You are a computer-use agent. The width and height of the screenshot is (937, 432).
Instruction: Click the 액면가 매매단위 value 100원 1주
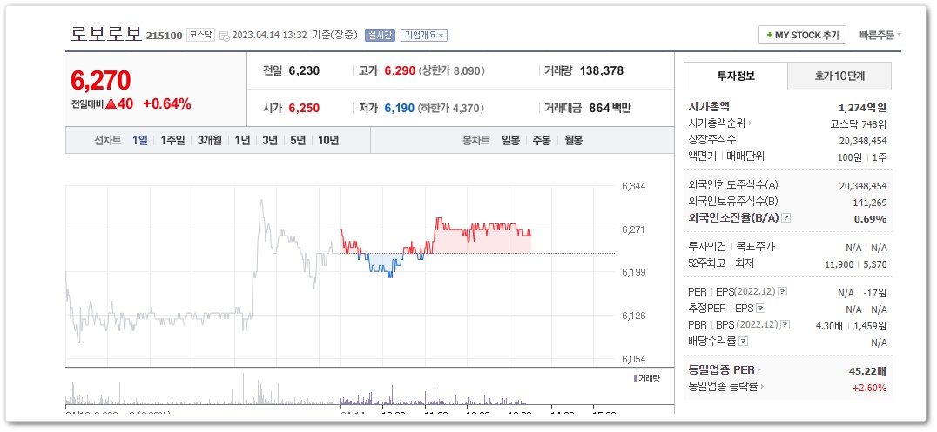[862, 157]
